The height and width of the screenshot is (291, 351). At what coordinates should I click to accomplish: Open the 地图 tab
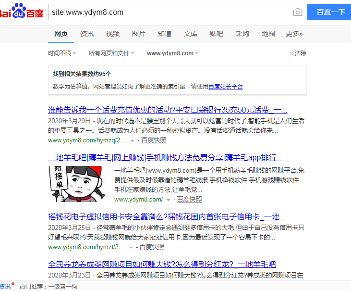pos(268,34)
